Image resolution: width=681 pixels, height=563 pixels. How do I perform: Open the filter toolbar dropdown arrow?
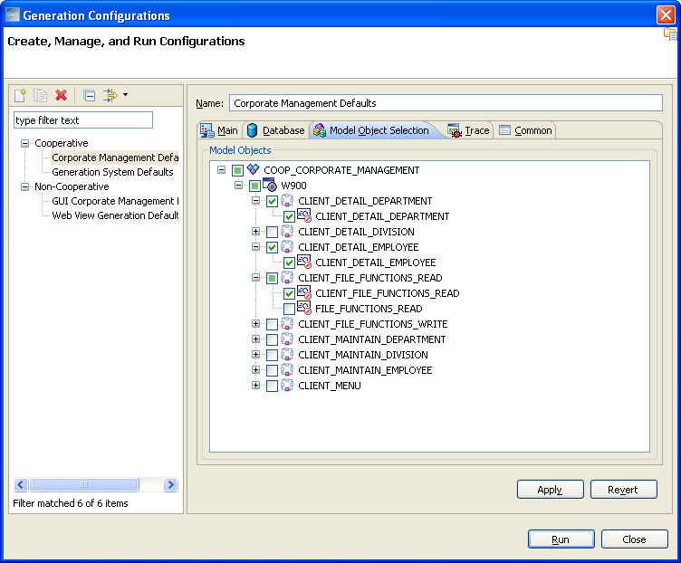126,95
